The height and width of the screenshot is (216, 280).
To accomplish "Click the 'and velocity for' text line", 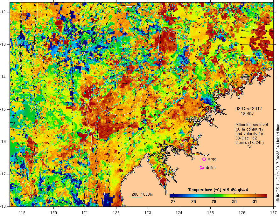I will point(249,134).
